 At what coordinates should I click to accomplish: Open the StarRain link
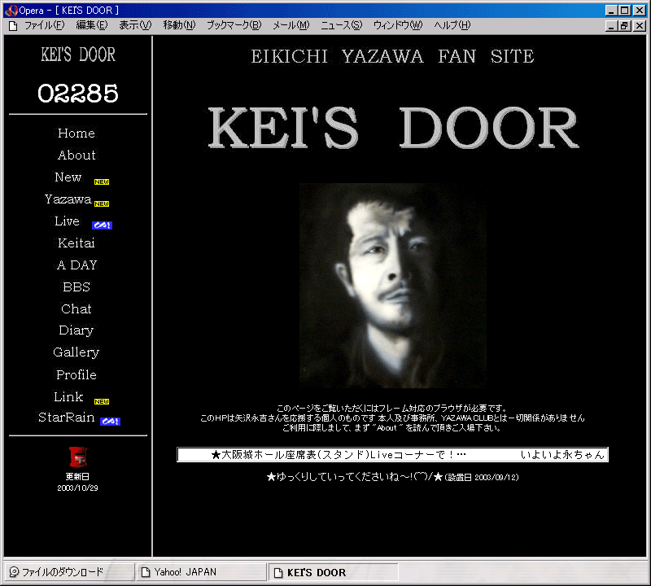67,418
